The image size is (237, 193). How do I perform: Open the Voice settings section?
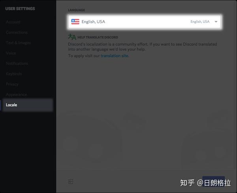click(x=11, y=53)
